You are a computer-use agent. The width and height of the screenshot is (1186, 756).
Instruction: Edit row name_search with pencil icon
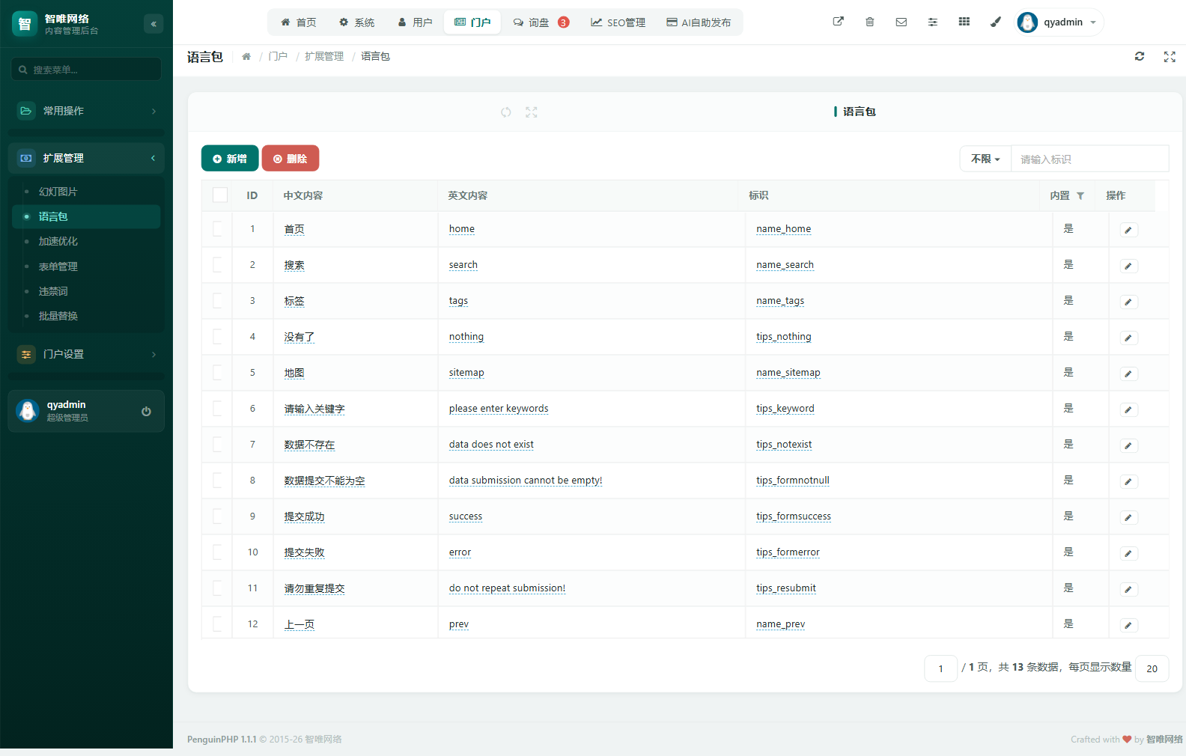pos(1129,266)
